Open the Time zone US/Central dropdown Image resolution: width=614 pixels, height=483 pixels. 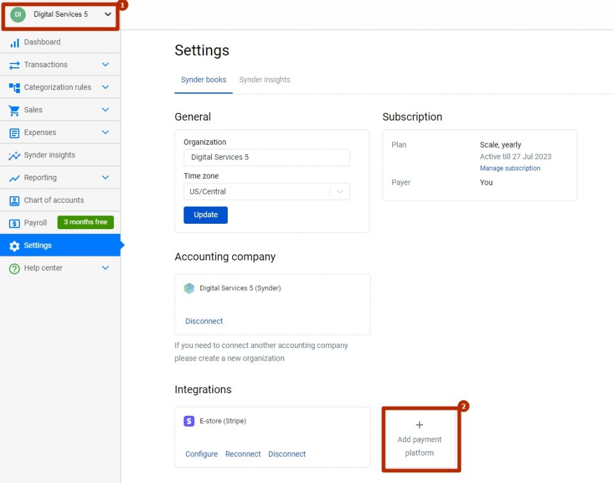[267, 191]
